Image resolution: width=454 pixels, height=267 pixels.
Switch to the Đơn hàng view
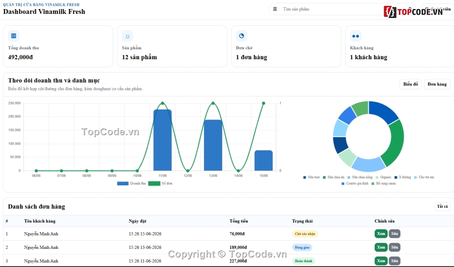(437, 84)
